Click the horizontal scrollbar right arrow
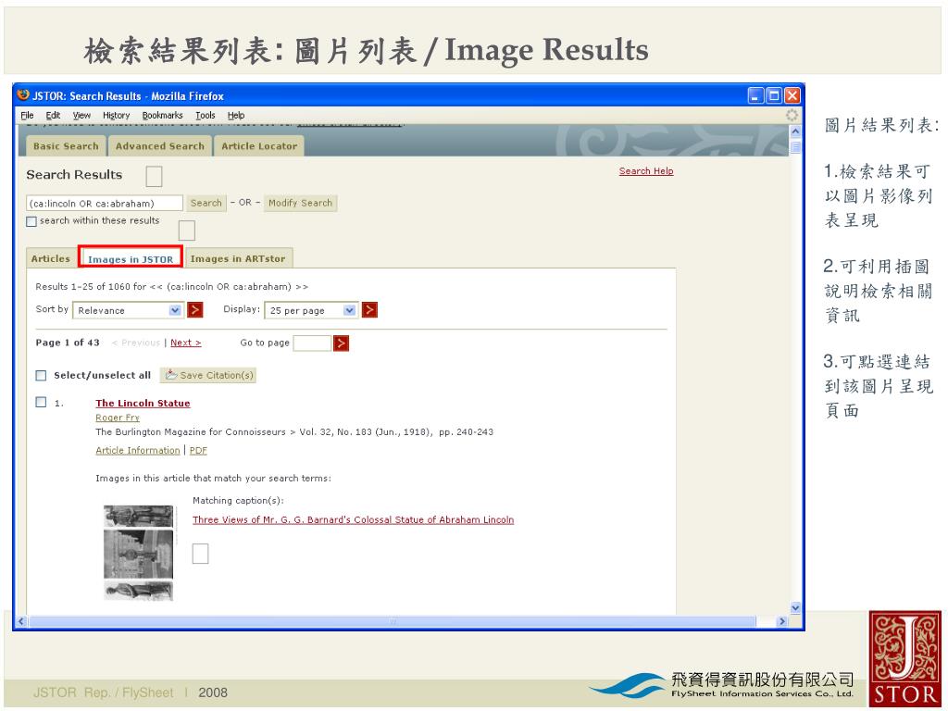The height and width of the screenshot is (711, 948). click(781, 621)
